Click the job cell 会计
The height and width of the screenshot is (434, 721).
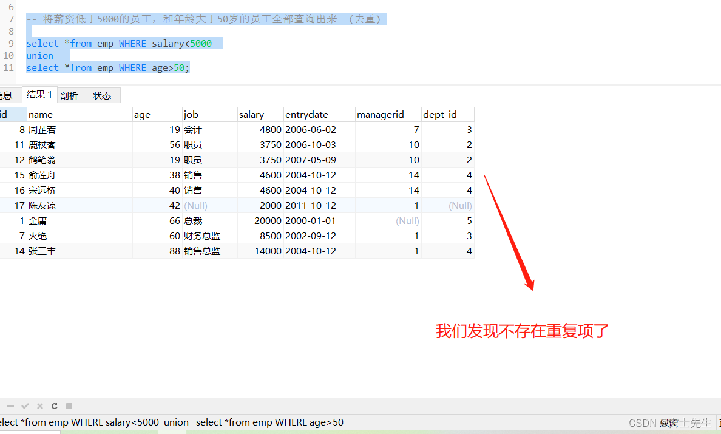[x=209, y=130]
